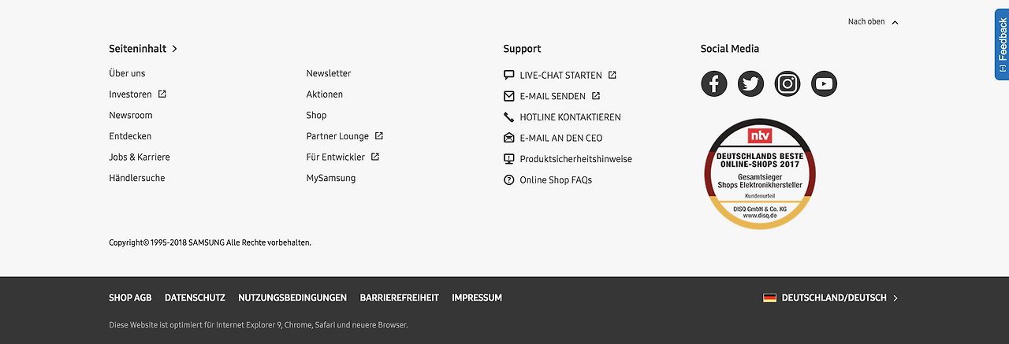Go to the IMPRESSUM footer item
This screenshot has width=1009, height=344.
tap(477, 298)
